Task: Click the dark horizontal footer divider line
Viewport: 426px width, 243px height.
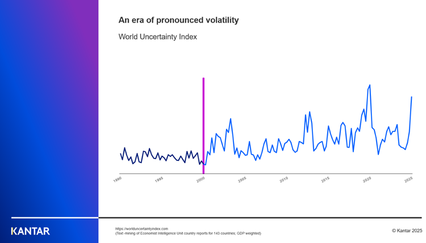Action: 261,218
